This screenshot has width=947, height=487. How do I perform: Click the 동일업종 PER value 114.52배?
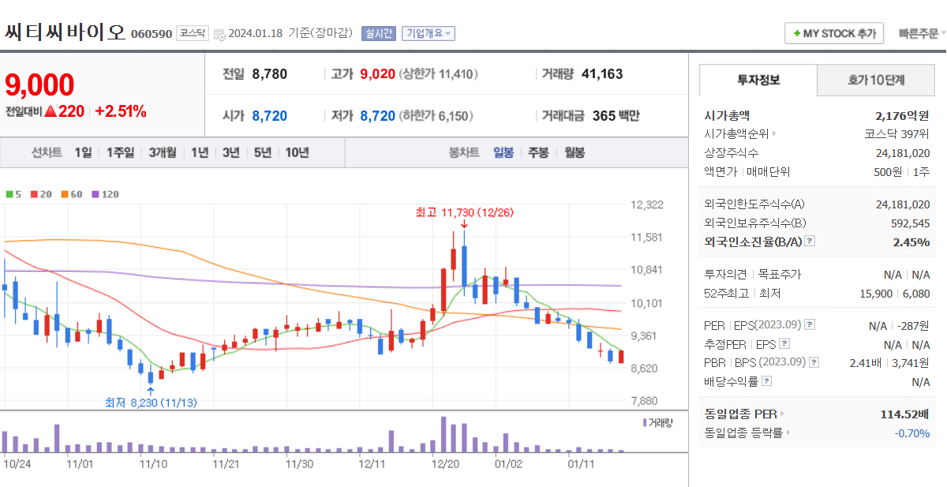[x=905, y=414]
